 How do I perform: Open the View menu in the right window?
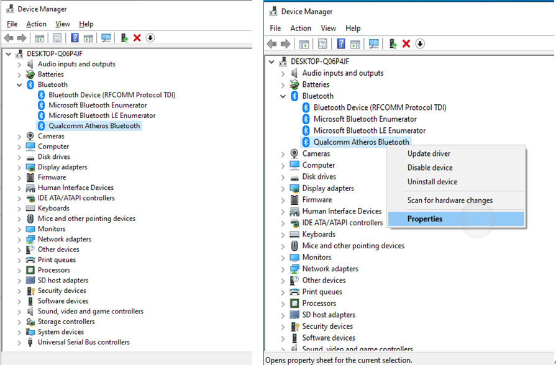point(328,28)
